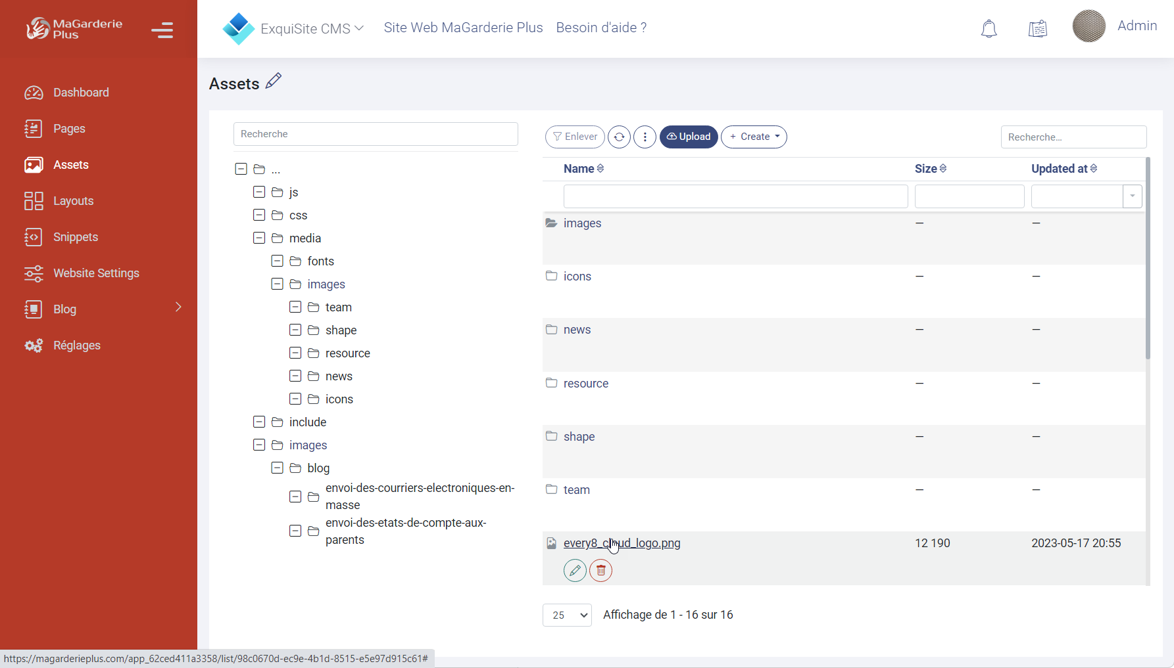This screenshot has width=1174, height=668.
Task: Collapse the media folder tree node
Action: pyautogui.click(x=258, y=238)
